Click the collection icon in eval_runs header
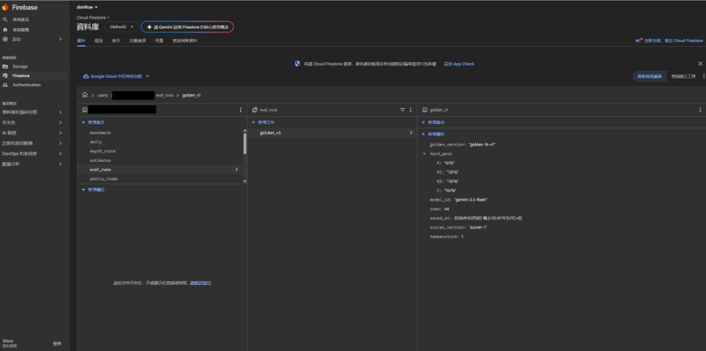Screen dimensions: 706x351 click(x=255, y=109)
